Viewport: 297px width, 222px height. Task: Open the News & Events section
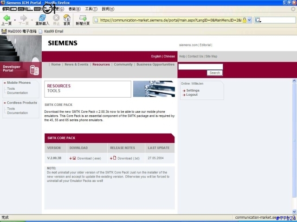pos(77,64)
